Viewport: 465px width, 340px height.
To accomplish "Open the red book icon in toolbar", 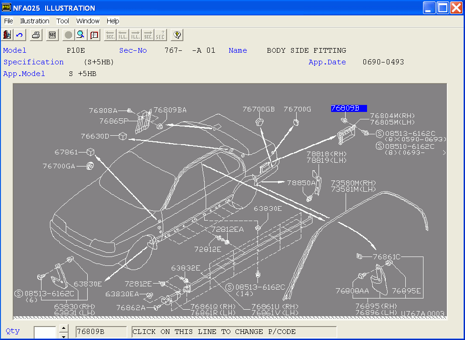I will [x=94, y=35].
